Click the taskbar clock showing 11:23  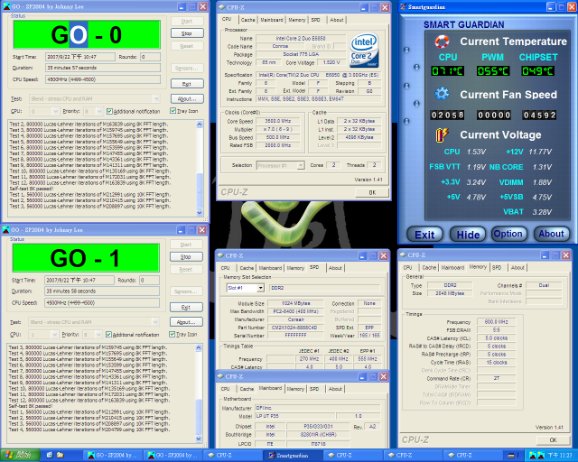pos(560,456)
